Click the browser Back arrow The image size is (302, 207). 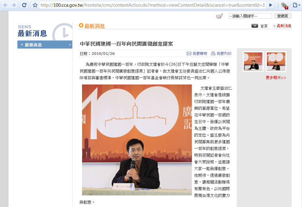[5, 5]
